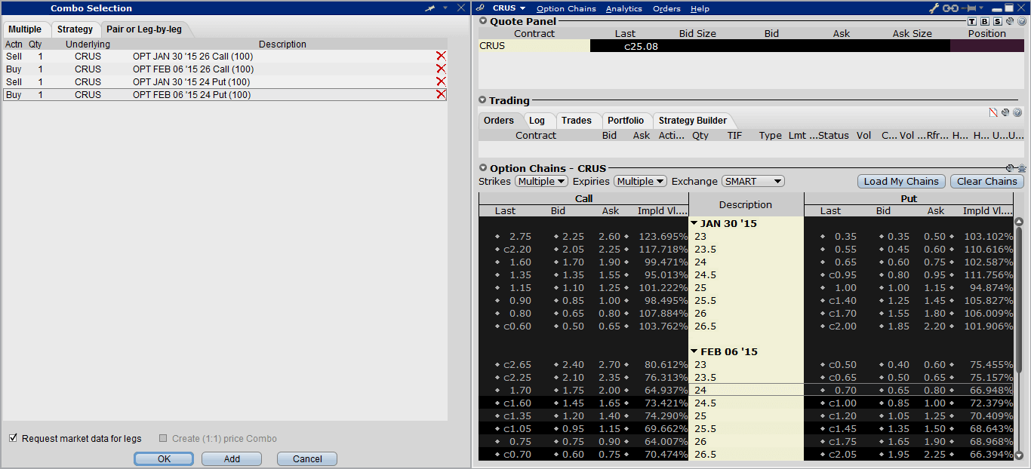Image resolution: width=1031 pixels, height=469 pixels.
Task: Select the CRUS row in Quote Panel
Action: [x=752, y=46]
